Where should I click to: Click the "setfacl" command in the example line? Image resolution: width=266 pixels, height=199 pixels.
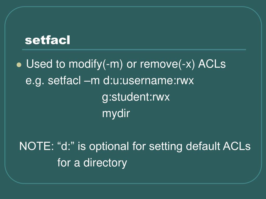click(64, 80)
